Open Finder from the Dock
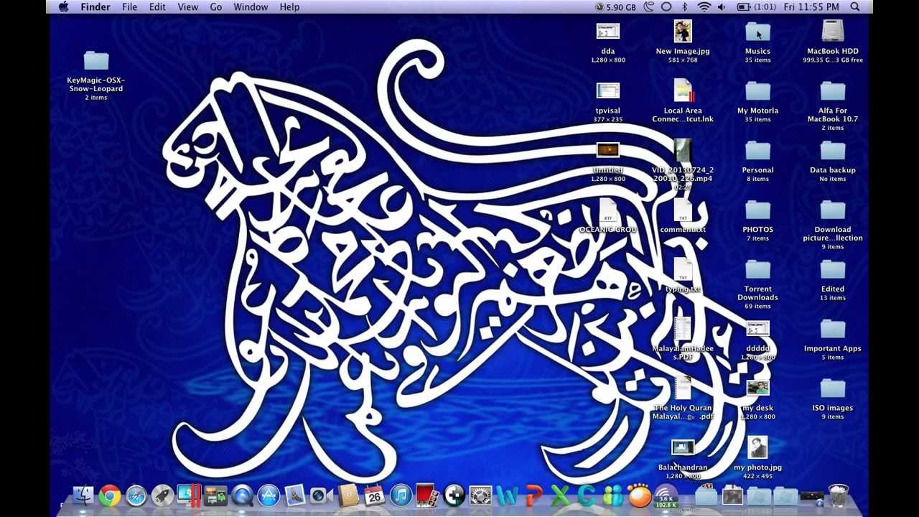The height and width of the screenshot is (517, 919). pyautogui.click(x=83, y=495)
